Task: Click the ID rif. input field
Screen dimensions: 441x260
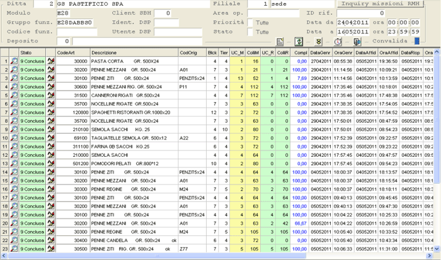Action: click(x=360, y=13)
